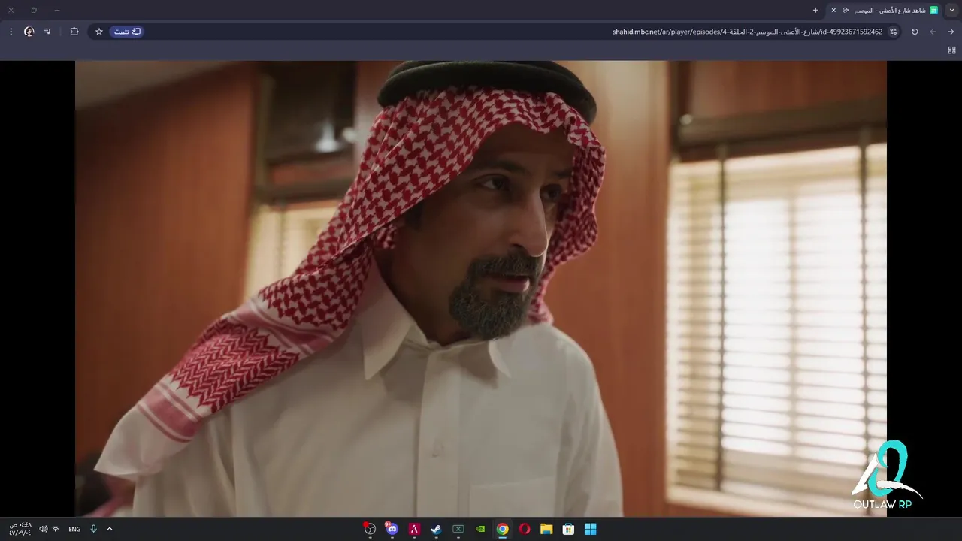Open the volume control in system tray
The height and width of the screenshot is (541, 962).
pyautogui.click(x=43, y=529)
